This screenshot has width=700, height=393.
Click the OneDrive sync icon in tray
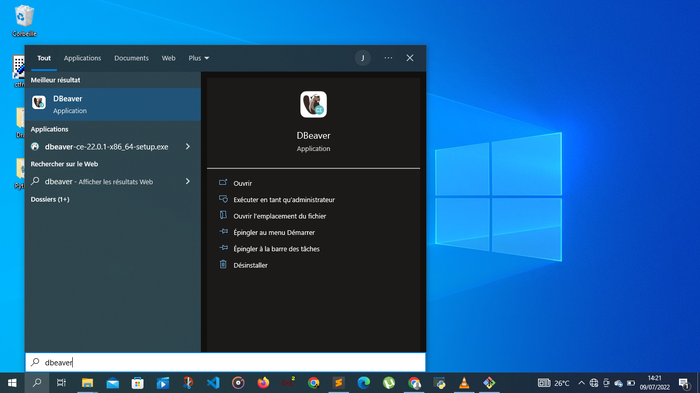(619, 383)
